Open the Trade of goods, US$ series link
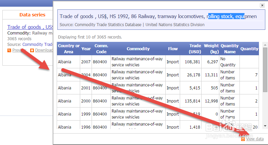This screenshot has width=268, height=145. coord(30,27)
